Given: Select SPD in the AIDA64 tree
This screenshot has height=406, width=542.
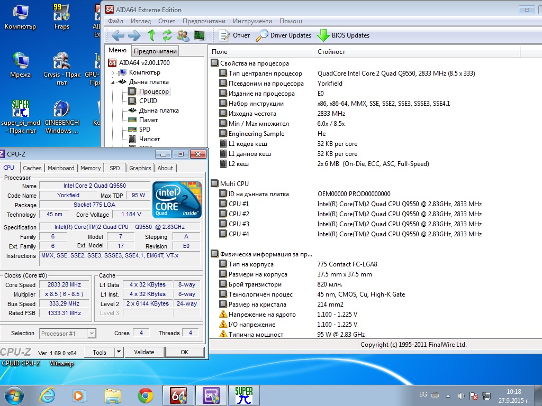Looking at the screenshot, I should pos(144,129).
